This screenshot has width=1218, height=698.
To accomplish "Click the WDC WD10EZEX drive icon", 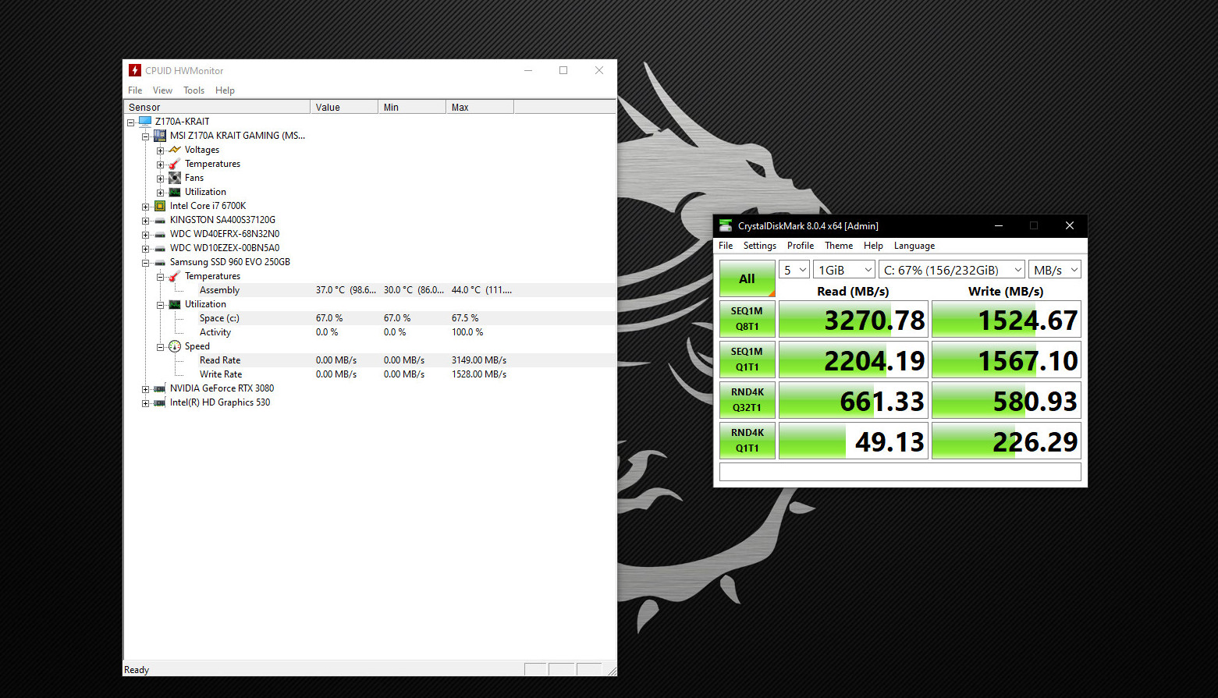I will [160, 248].
